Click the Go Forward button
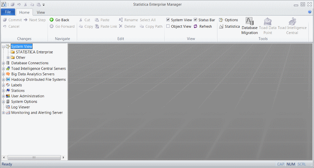The image size is (314, 168). point(62,26)
